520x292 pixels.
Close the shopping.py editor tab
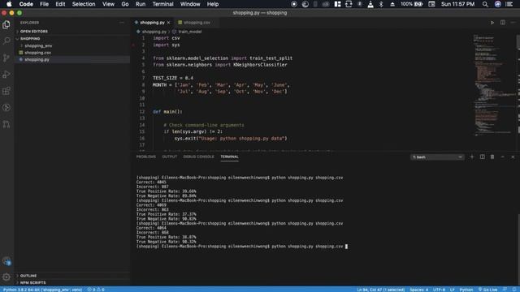(168, 23)
